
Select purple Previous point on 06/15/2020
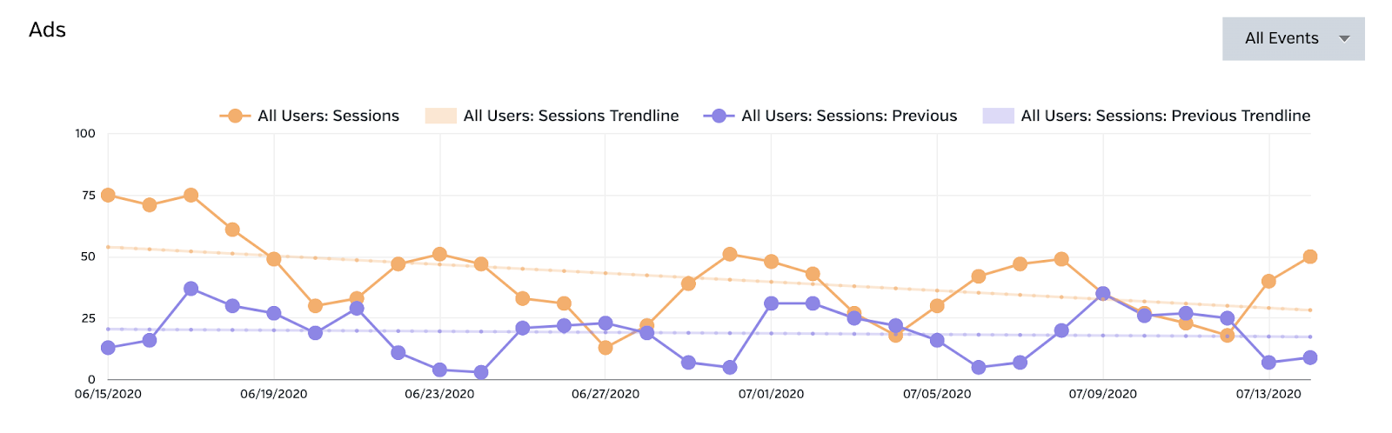click(108, 348)
